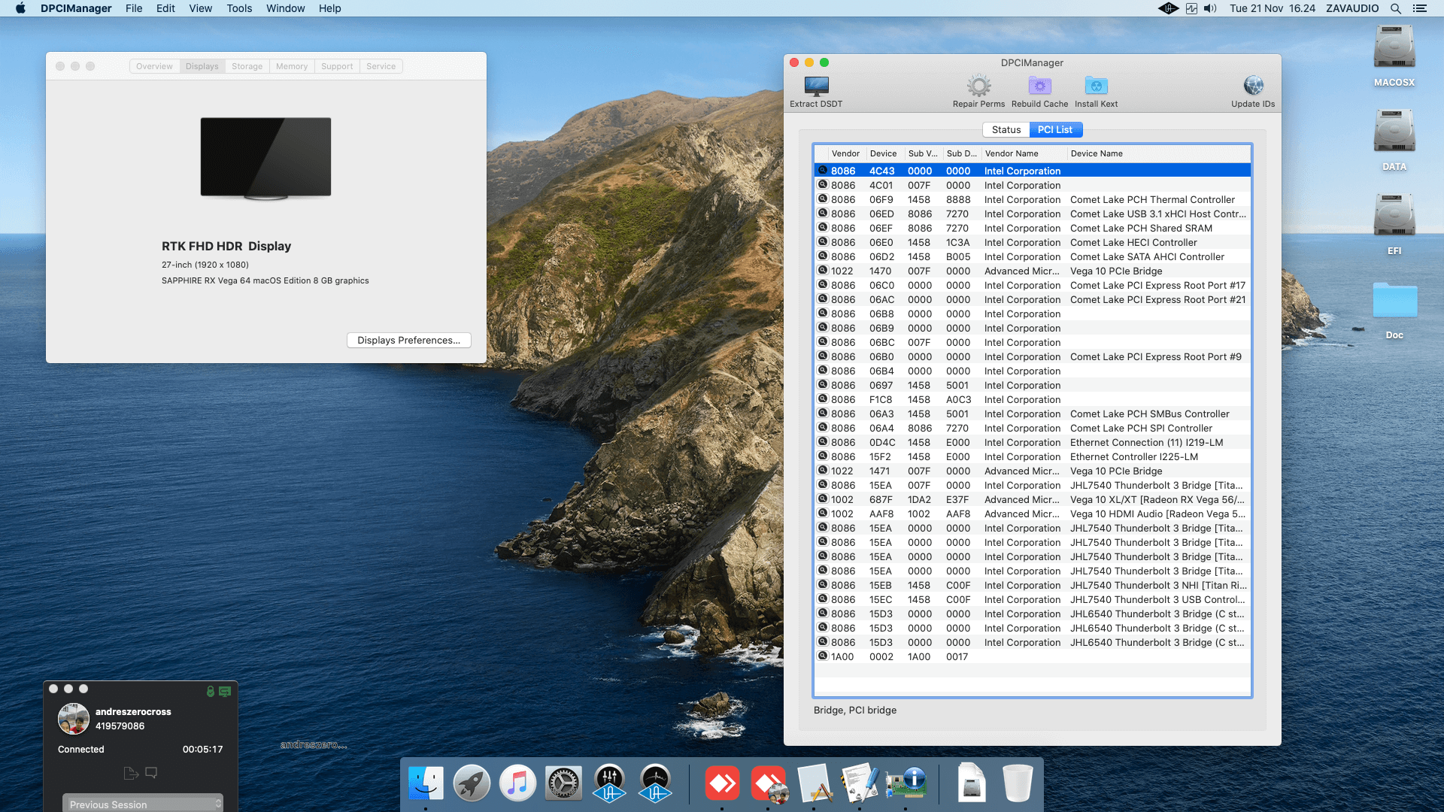Open Spotlight search in menu bar
The width and height of the screenshot is (1444, 812).
pyautogui.click(x=1395, y=8)
